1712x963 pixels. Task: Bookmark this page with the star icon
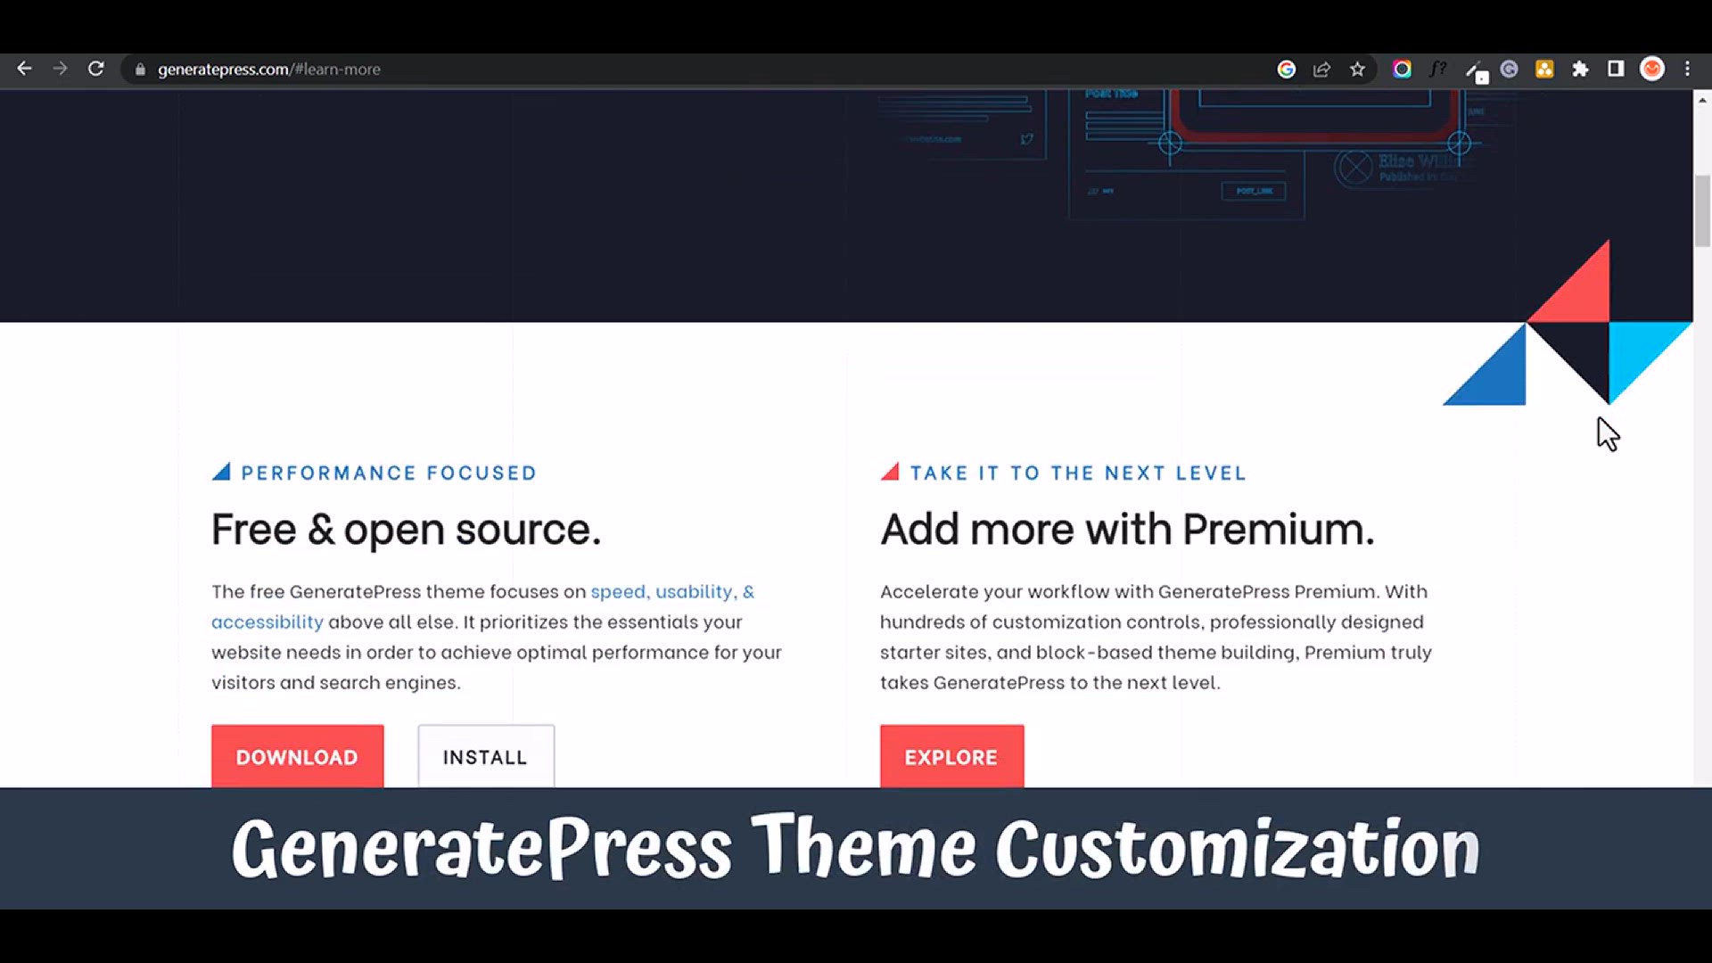tap(1357, 70)
